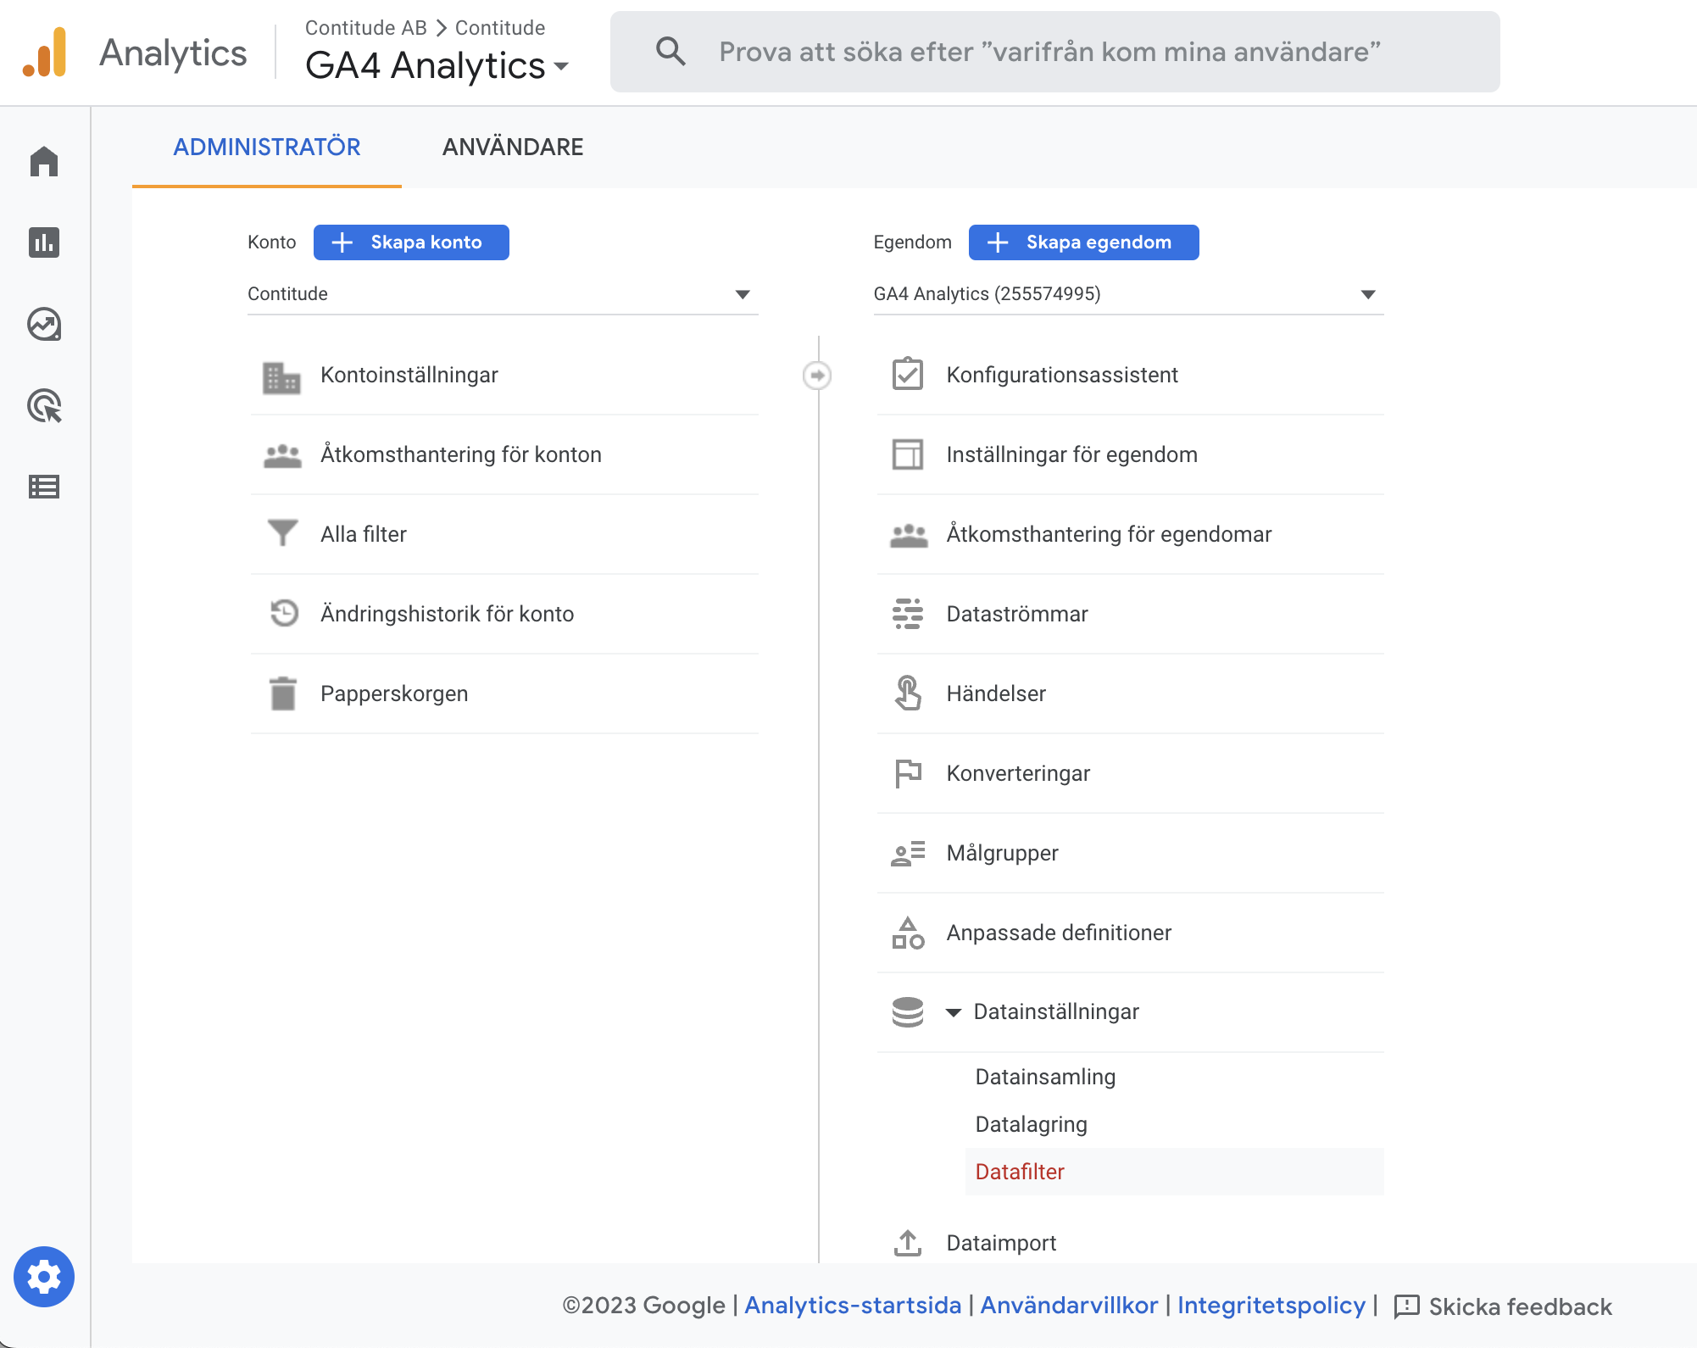Open the Integritetspolicy link
This screenshot has width=1697, height=1348.
coord(1271,1306)
